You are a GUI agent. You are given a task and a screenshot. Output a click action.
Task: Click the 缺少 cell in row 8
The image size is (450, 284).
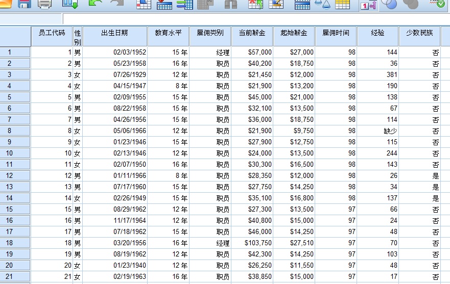click(x=377, y=131)
